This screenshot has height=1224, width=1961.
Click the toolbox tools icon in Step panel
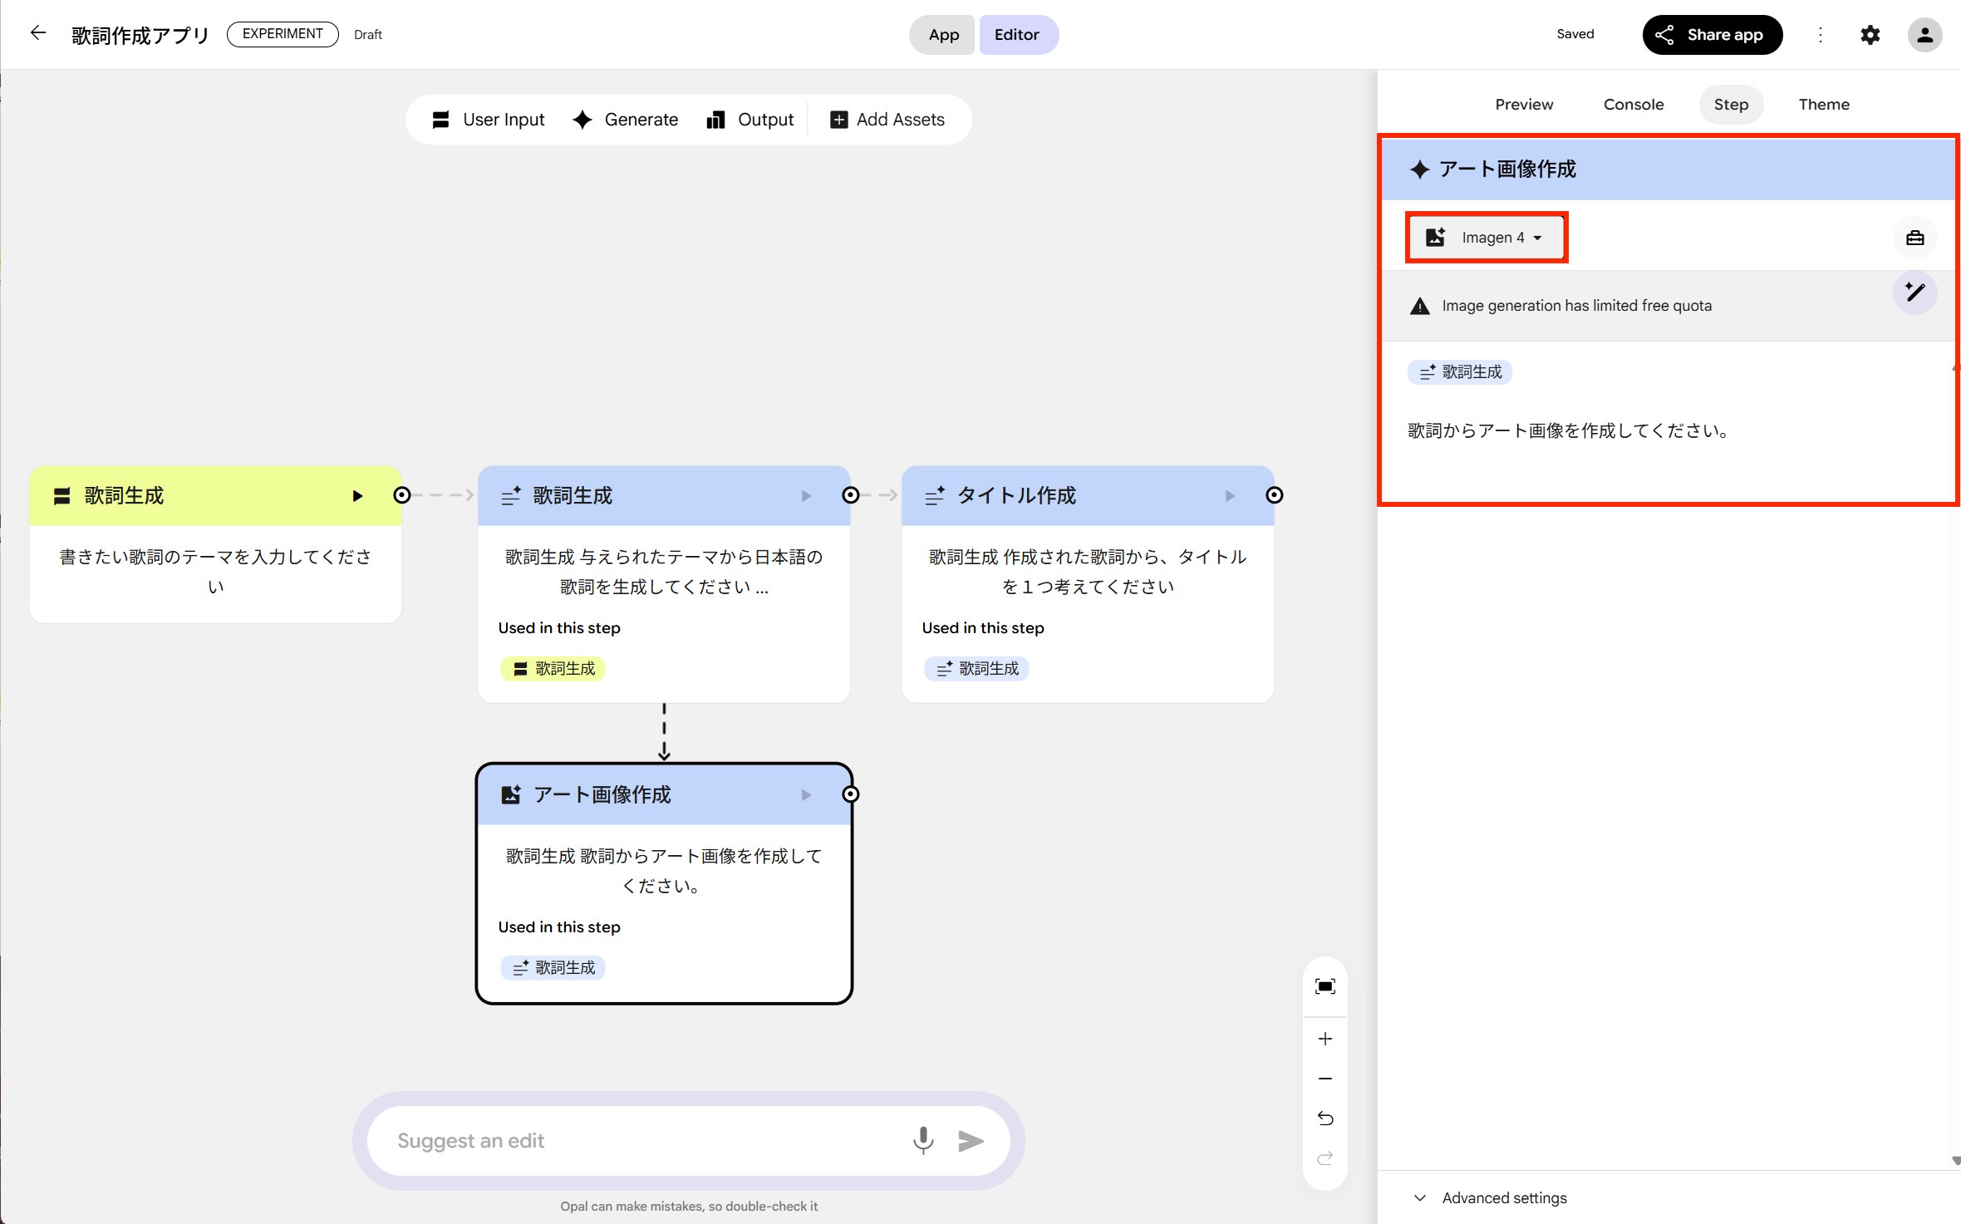[x=1914, y=238]
